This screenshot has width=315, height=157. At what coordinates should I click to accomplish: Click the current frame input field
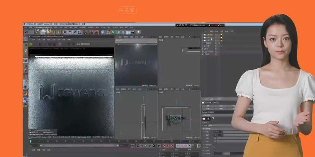pyautogui.click(x=34, y=146)
